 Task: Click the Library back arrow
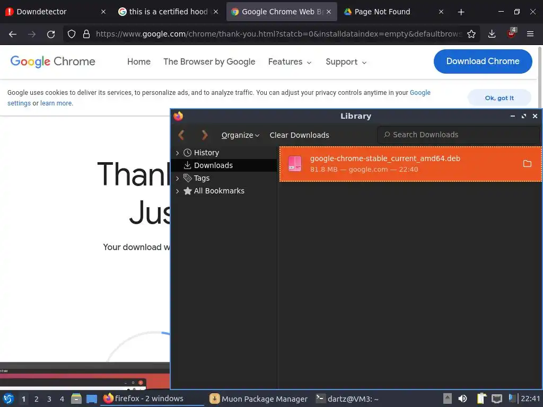point(181,135)
